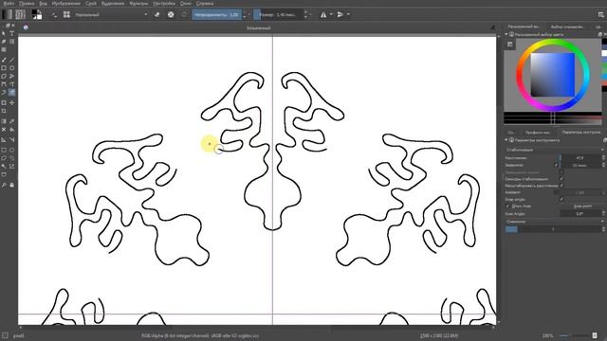Screen dimensions: 607x341
Task: Select the highlighted Multibrush tool
Action: coord(12,93)
